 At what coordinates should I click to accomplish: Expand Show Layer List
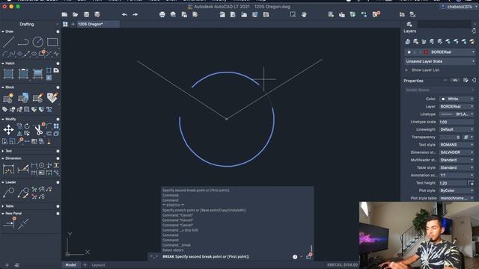coord(406,70)
